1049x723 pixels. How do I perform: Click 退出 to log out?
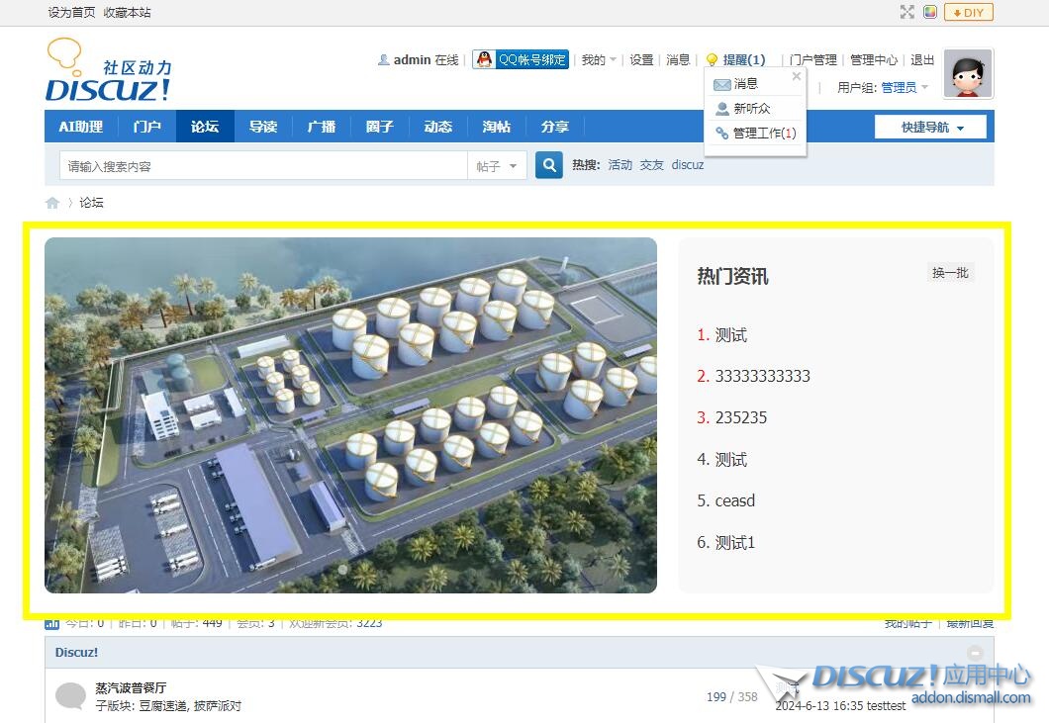(922, 59)
